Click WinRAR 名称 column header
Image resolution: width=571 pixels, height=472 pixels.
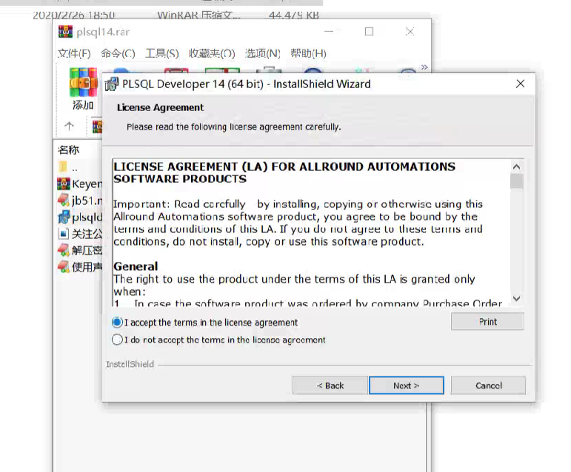(x=68, y=149)
